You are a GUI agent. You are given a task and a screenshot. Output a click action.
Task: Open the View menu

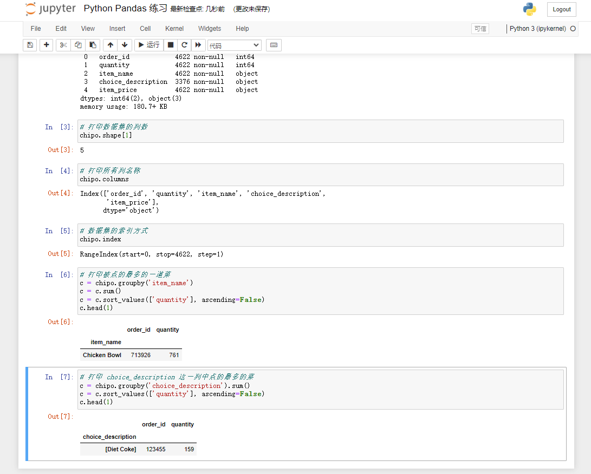[88, 29]
